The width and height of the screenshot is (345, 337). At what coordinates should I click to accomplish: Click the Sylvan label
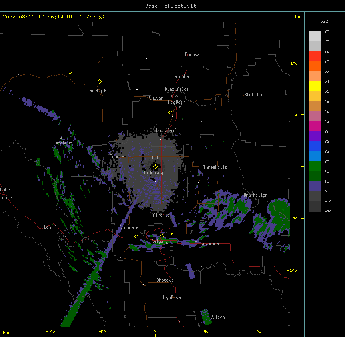coord(156,98)
